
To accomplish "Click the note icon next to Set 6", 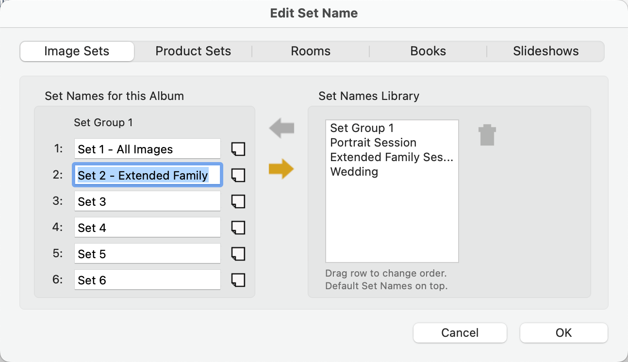I will click(238, 280).
